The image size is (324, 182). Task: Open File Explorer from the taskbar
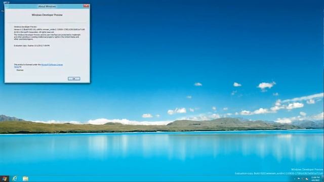click(x=25, y=178)
